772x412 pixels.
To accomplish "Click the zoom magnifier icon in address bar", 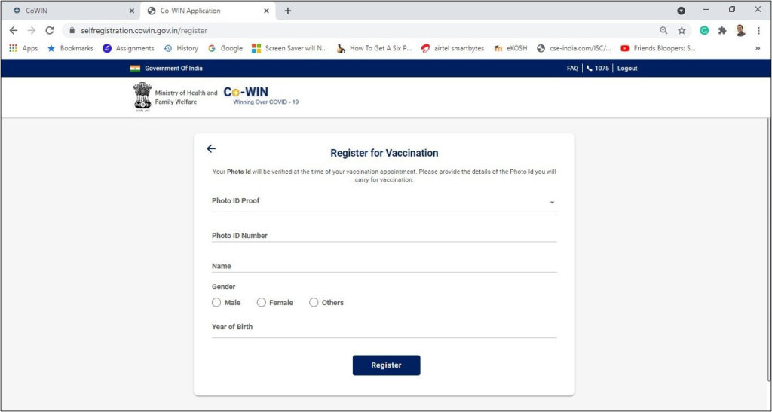I will pos(663,30).
